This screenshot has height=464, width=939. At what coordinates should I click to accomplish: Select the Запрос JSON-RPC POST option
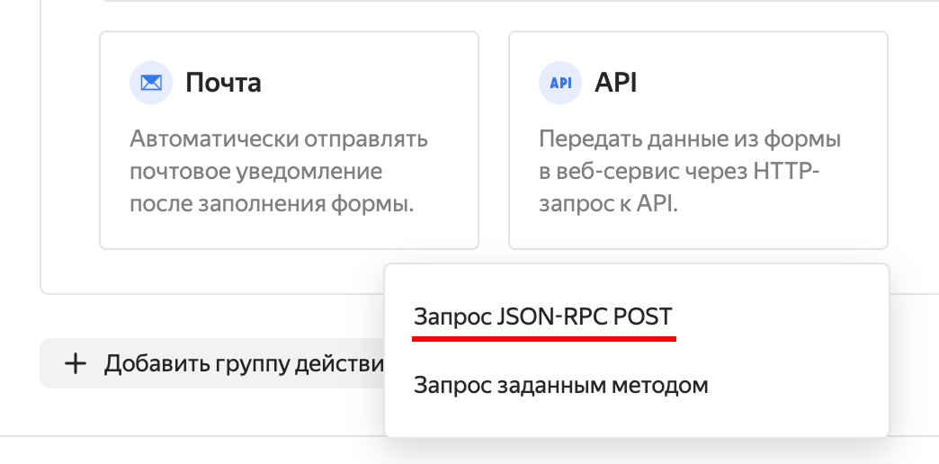tap(542, 317)
